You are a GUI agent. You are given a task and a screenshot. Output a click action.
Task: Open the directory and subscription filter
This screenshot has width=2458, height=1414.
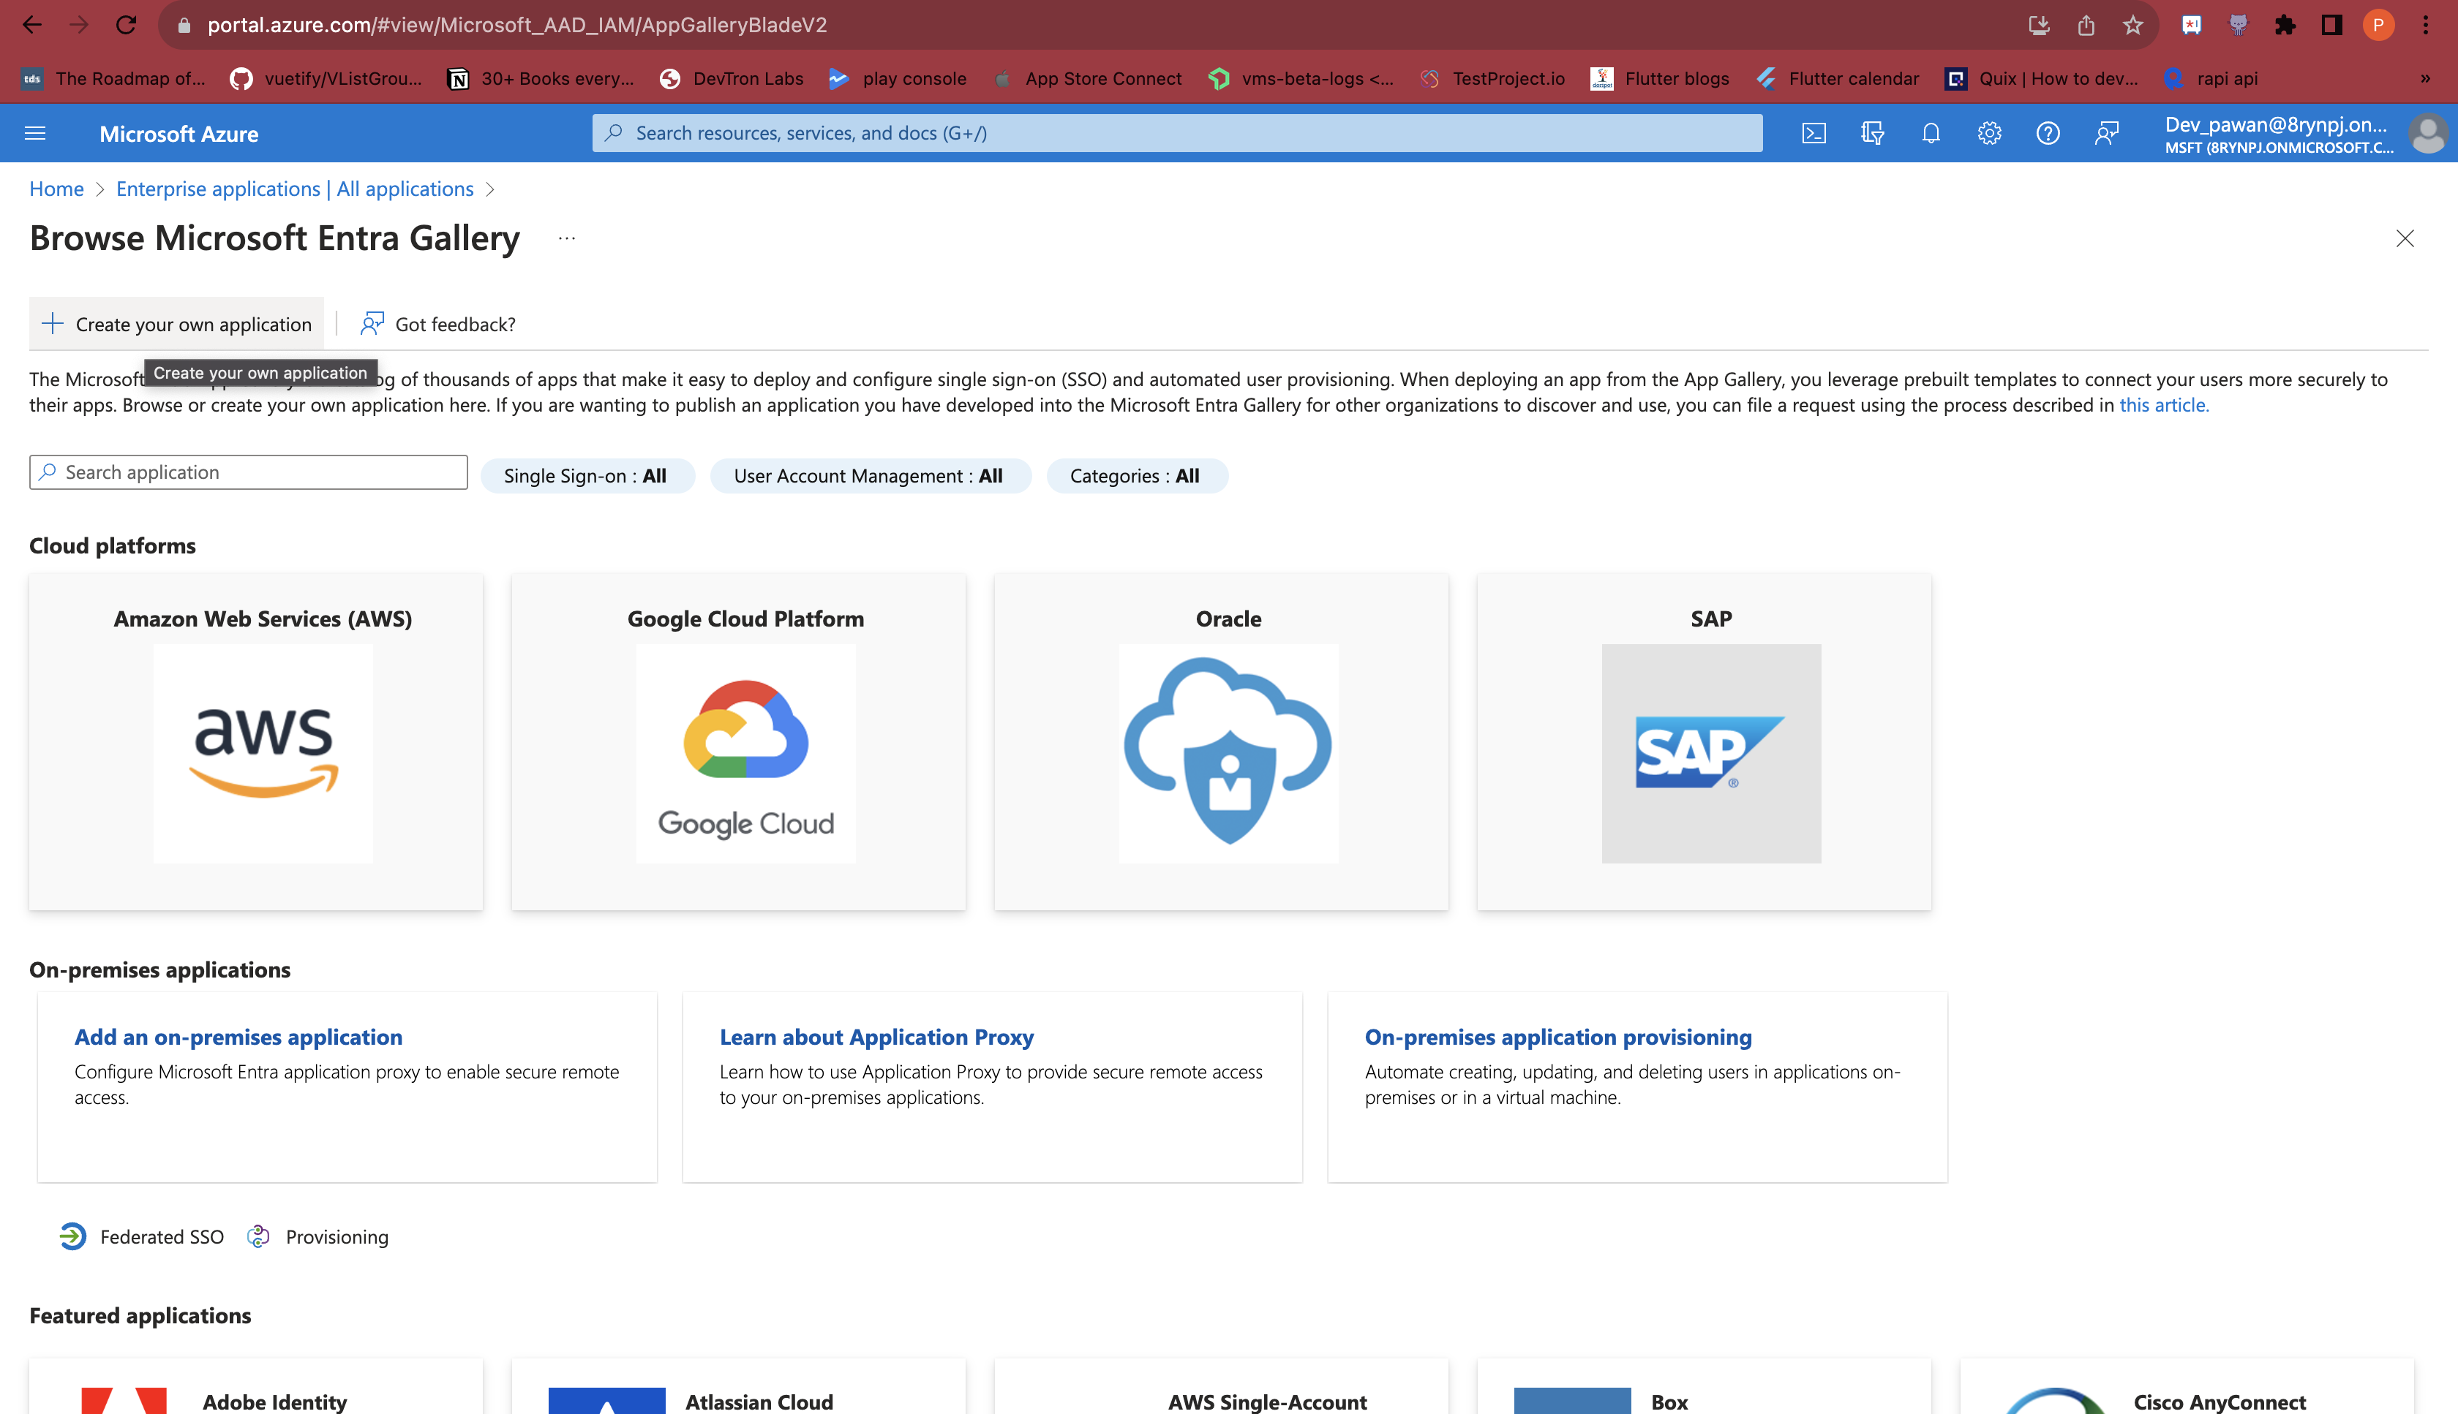(1872, 133)
